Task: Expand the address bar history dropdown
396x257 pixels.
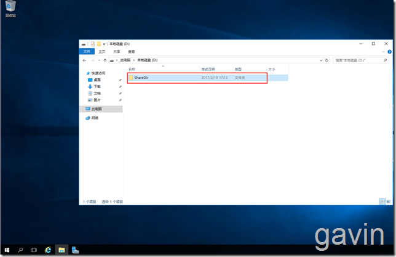Action: coord(321,60)
